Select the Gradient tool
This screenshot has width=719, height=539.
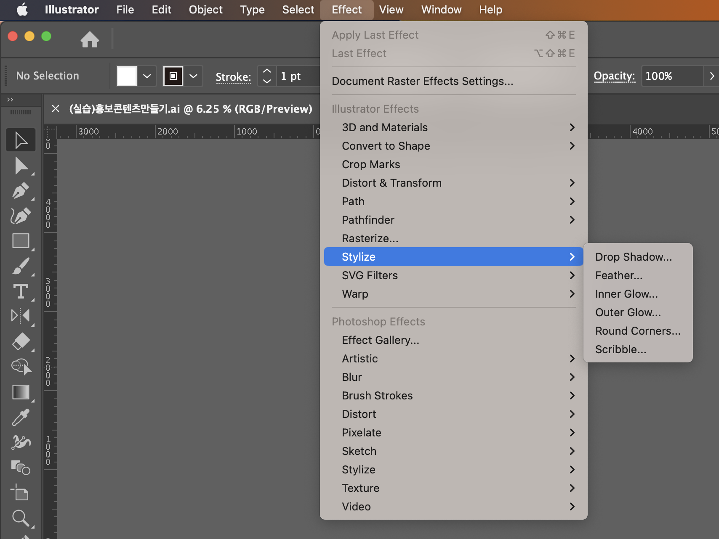21,392
